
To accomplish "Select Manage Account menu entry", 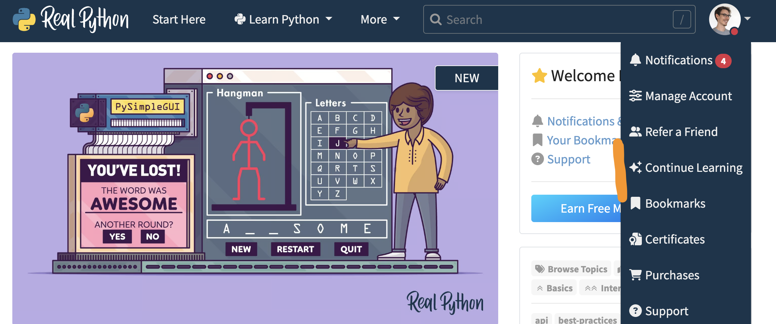I will 688,96.
